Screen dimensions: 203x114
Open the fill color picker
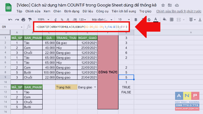point(164,20)
